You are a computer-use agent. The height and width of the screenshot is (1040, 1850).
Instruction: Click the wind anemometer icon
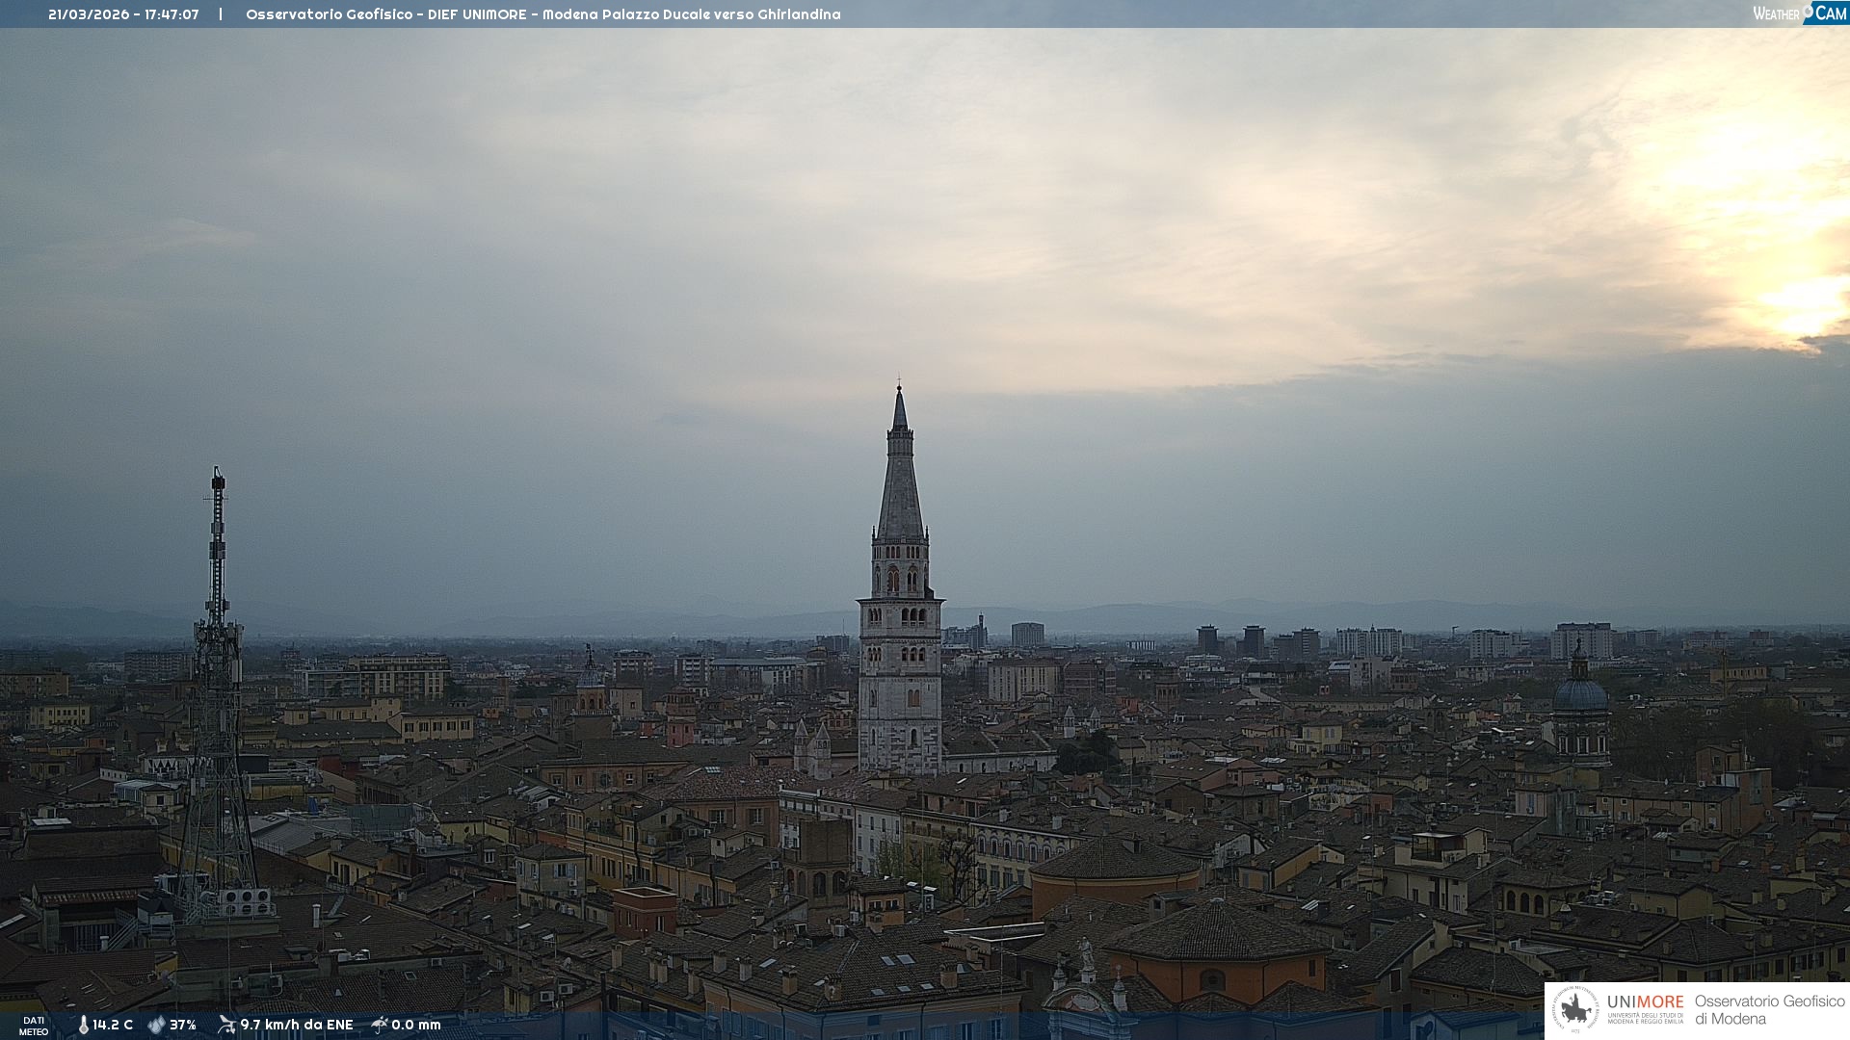pyautogui.click(x=226, y=1025)
